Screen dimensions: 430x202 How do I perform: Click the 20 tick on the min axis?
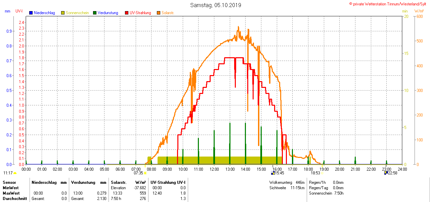406,16
